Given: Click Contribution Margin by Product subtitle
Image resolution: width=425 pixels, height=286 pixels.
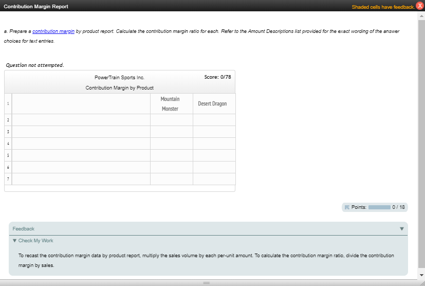Looking at the screenshot, I should tap(120, 88).
